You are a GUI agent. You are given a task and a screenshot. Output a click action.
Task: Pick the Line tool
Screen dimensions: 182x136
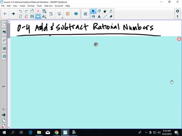point(105,16)
